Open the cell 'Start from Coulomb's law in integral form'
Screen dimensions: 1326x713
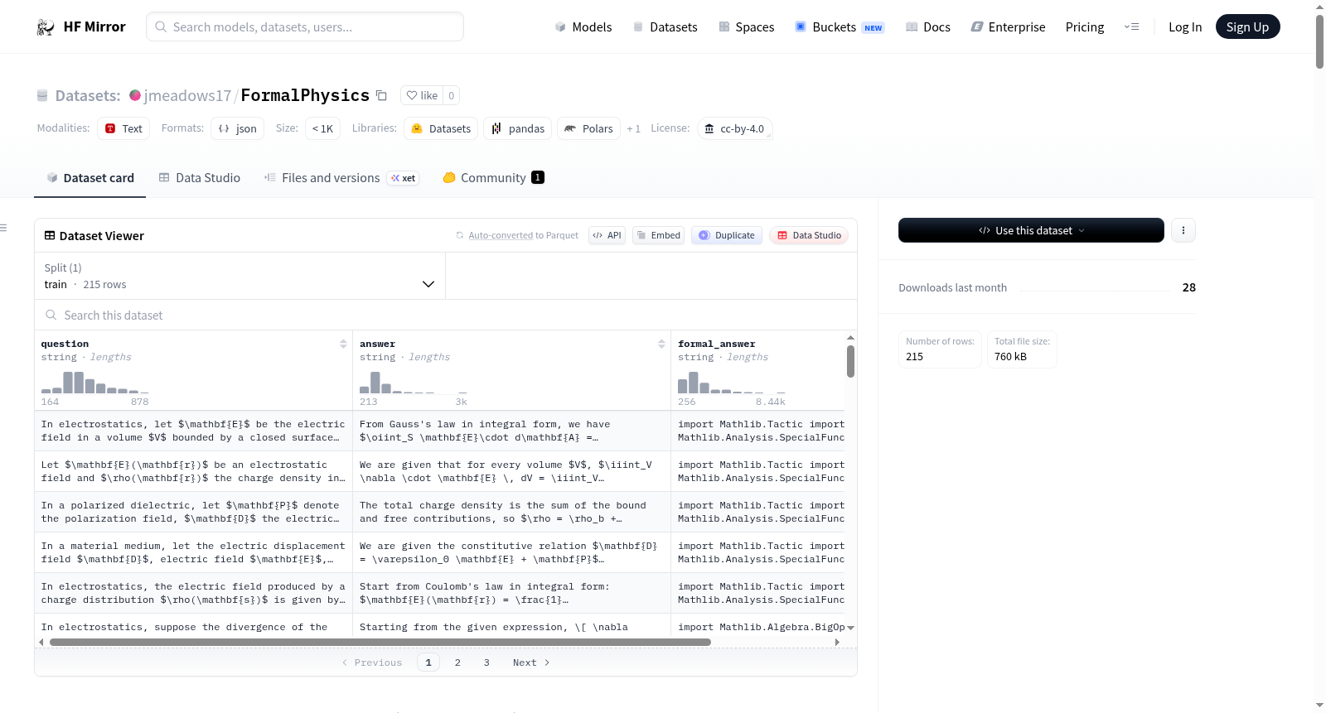[511, 593]
